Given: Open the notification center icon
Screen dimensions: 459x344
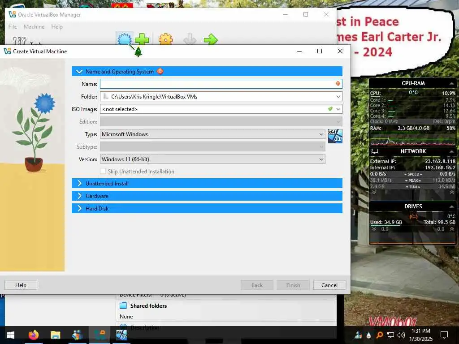Looking at the screenshot, I should [x=444, y=335].
